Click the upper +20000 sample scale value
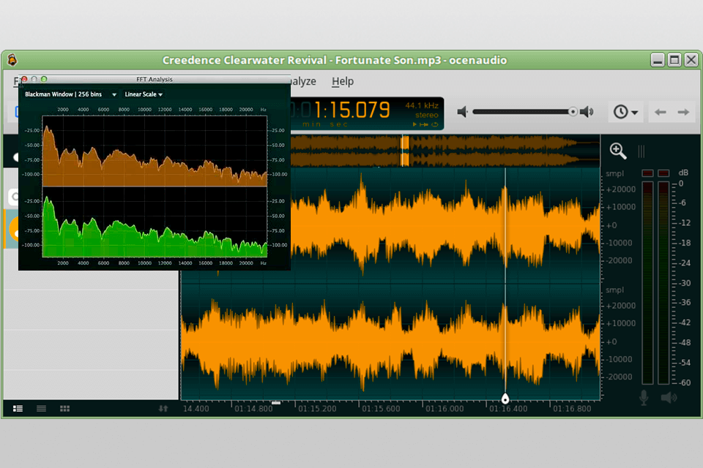Screen dimensions: 703x468 pyautogui.click(x=620, y=189)
